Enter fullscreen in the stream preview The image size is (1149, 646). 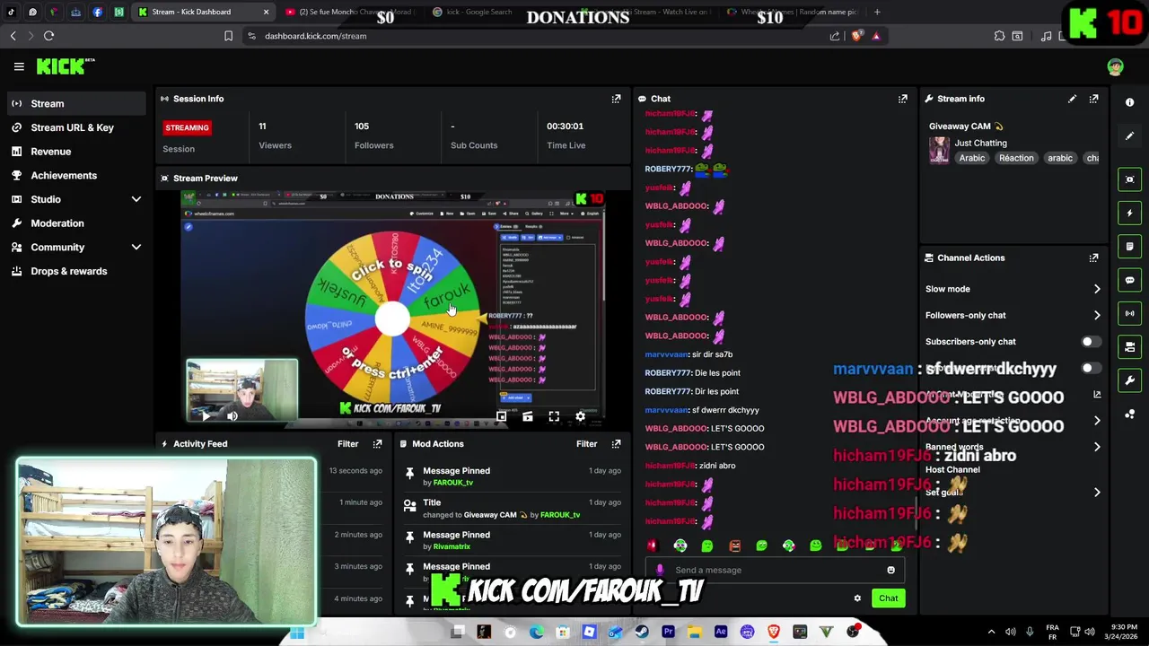click(x=554, y=416)
